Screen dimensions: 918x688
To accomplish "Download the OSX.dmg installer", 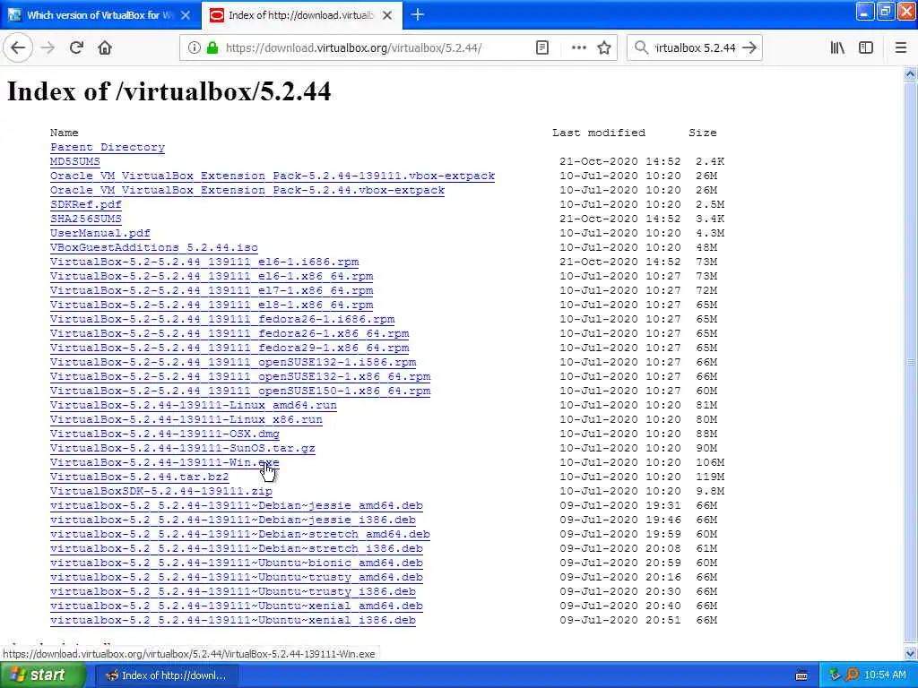I will tap(165, 434).
